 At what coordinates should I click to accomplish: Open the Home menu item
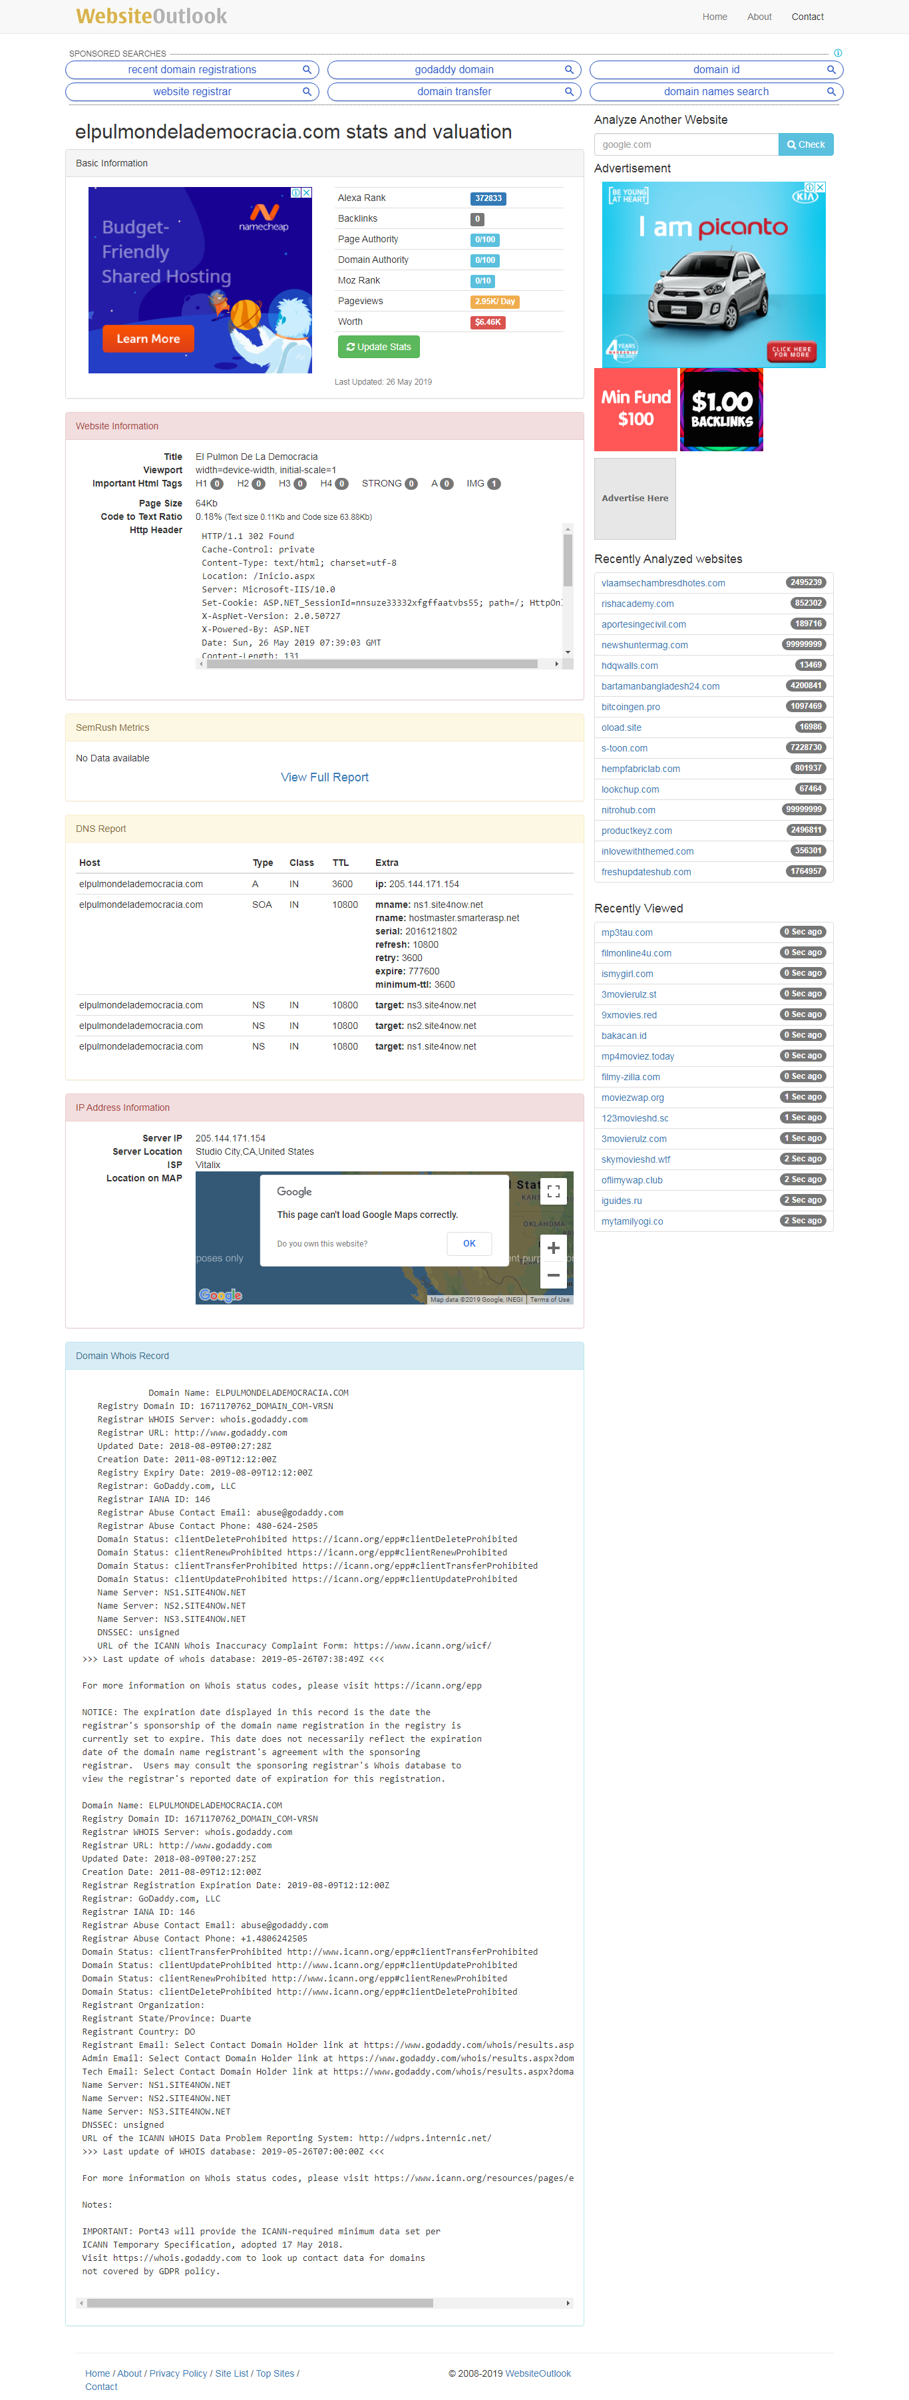tap(714, 17)
